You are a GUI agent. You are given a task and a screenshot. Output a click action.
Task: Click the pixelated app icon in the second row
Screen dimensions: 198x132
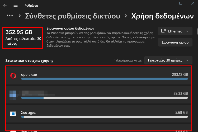click(x=13, y=95)
